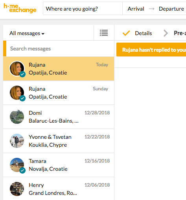
Task: Select the Arrival date field
Action: coord(136,9)
